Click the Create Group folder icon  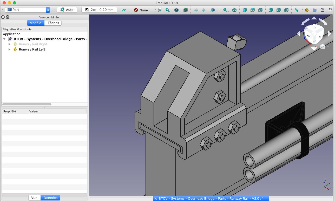pyautogui.click(x=314, y=10)
